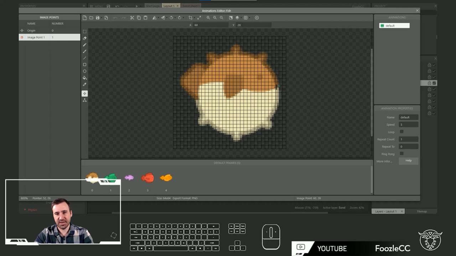Click the Repeat To field
The height and width of the screenshot is (256, 456).
(408, 146)
